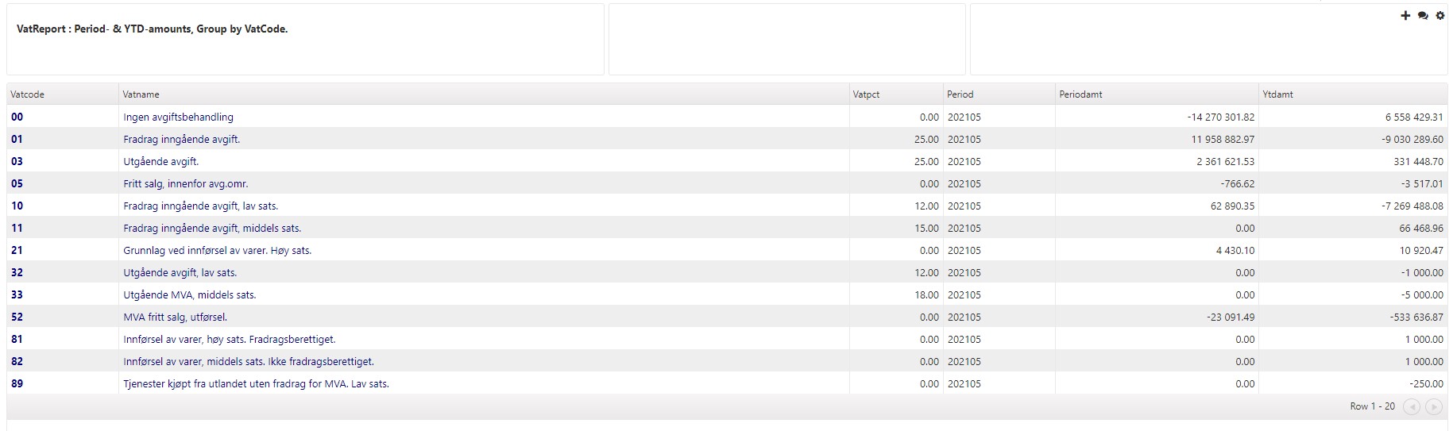Open Vatcode 03 link
1453x431 pixels.
coord(17,162)
